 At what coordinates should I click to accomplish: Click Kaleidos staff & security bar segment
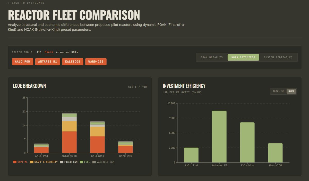click(x=97, y=132)
